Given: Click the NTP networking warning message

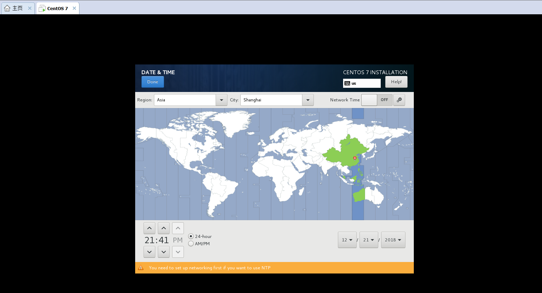Looking at the screenshot, I should pos(210,268).
